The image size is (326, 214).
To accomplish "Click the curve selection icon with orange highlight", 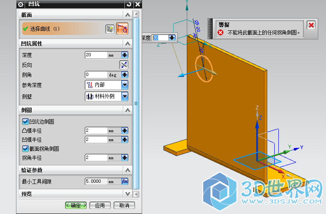I will click(x=122, y=29).
